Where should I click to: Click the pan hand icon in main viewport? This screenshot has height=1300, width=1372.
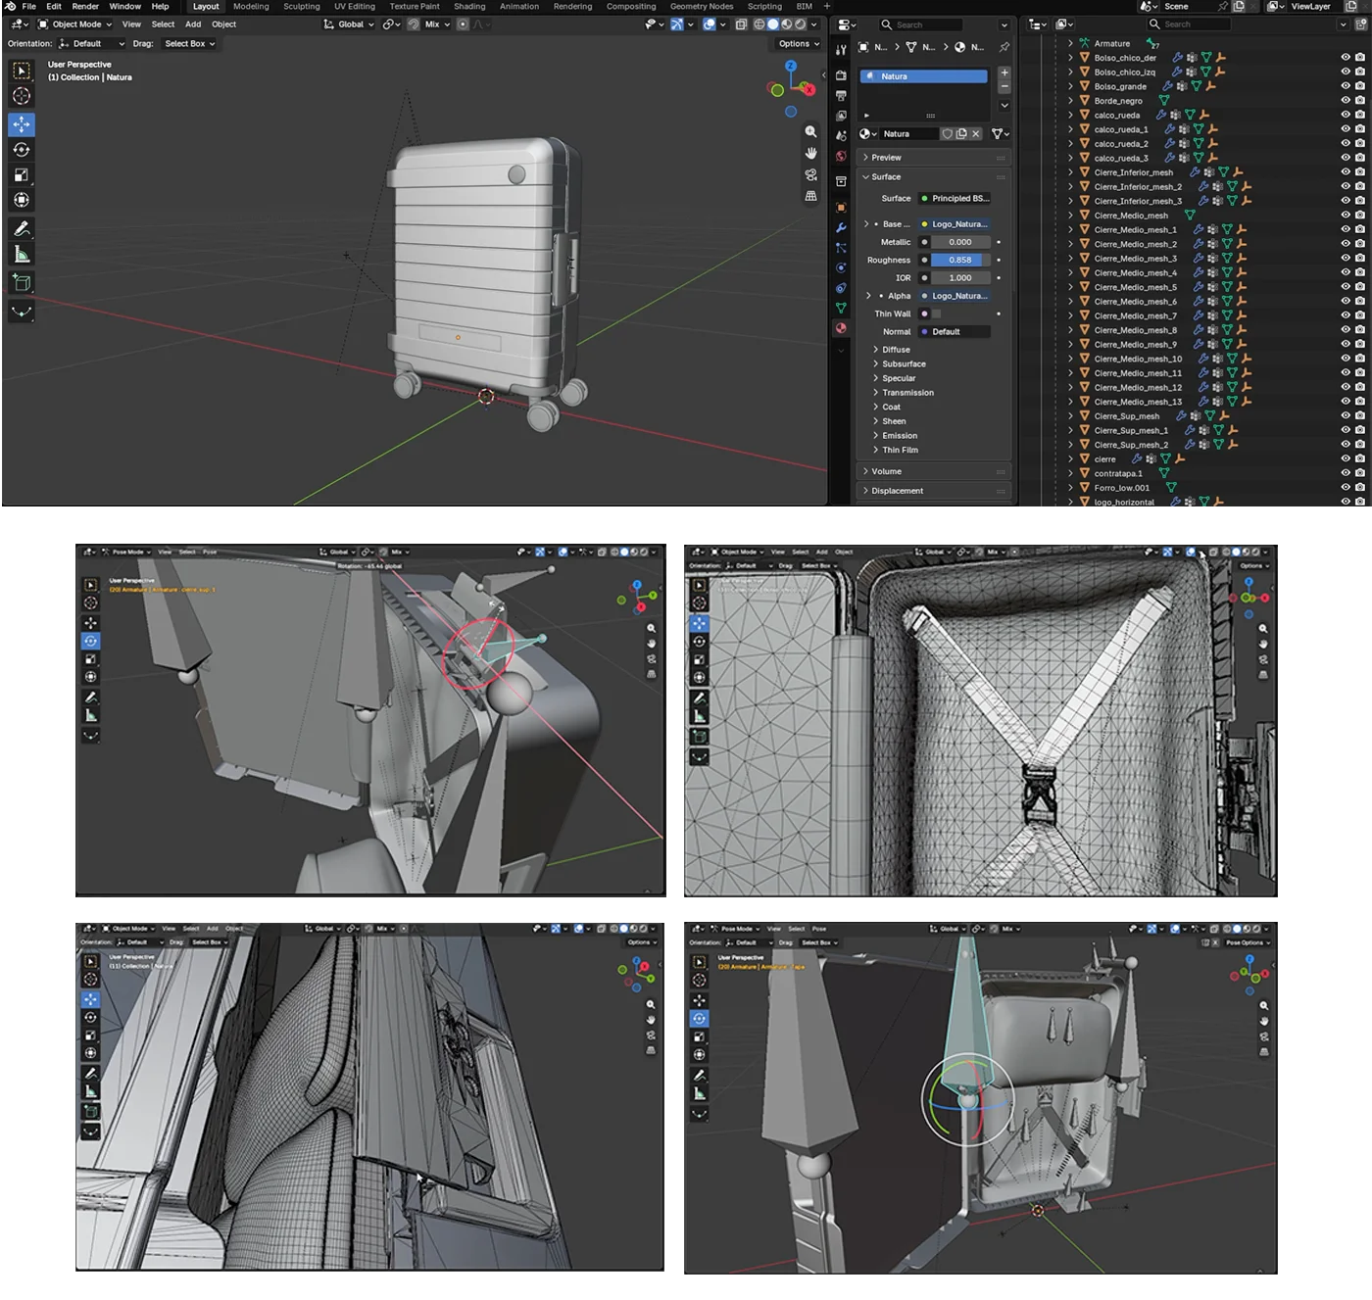tap(810, 153)
